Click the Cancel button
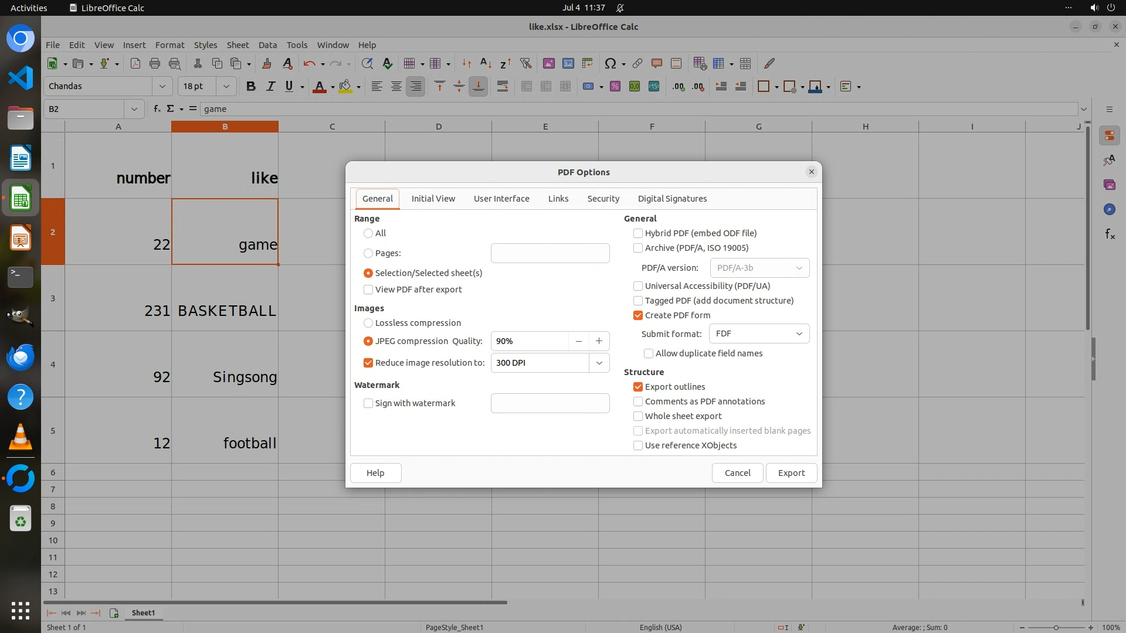 pyautogui.click(x=737, y=473)
